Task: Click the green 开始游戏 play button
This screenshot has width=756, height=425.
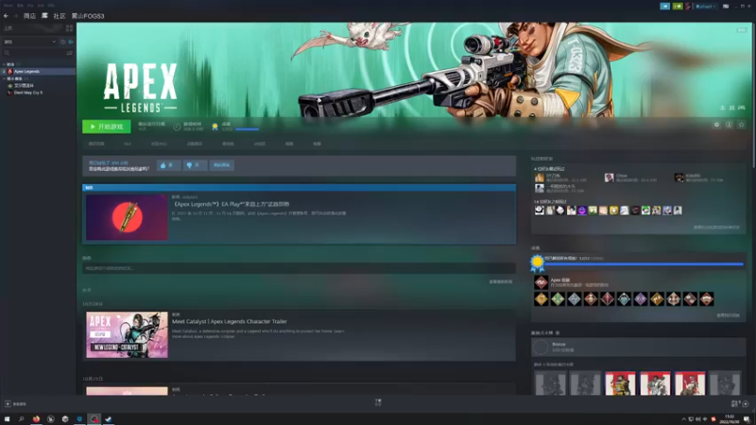Action: tap(106, 127)
